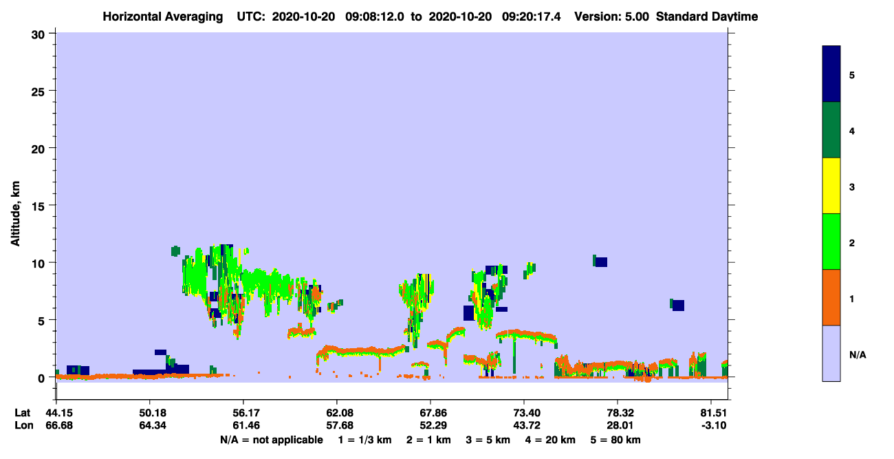
Task: Click the altitude tick label "10"
Action: 40,263
